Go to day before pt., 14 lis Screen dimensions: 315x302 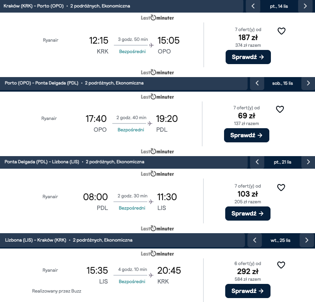pyautogui.click(x=253, y=6)
